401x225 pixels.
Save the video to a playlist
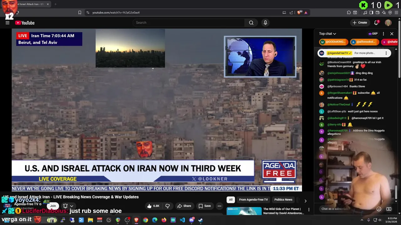click(205, 206)
